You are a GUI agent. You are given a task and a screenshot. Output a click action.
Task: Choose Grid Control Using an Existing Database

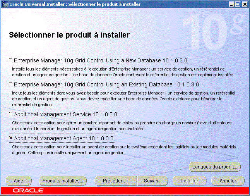[x=10, y=84]
